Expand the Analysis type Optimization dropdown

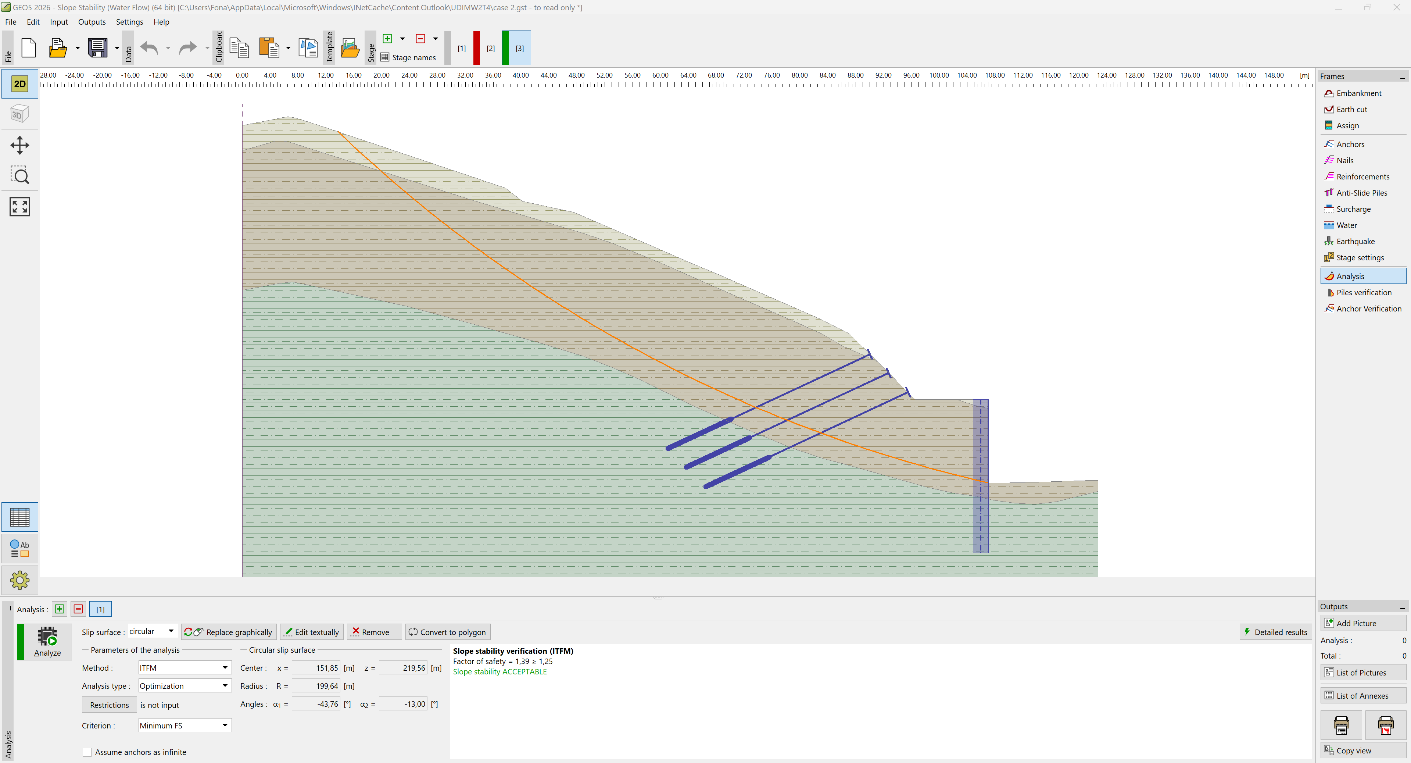pos(185,686)
